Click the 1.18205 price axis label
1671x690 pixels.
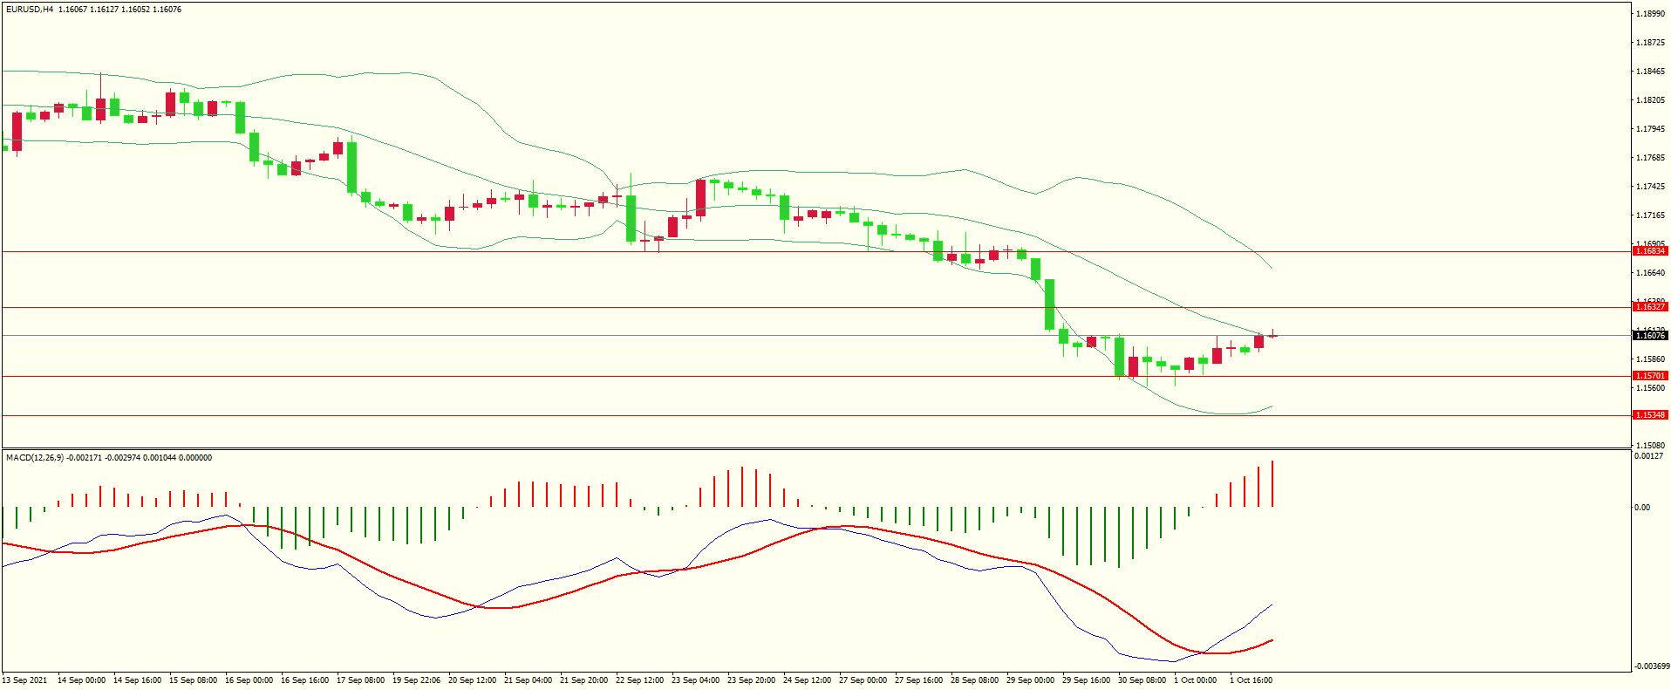(x=1651, y=100)
